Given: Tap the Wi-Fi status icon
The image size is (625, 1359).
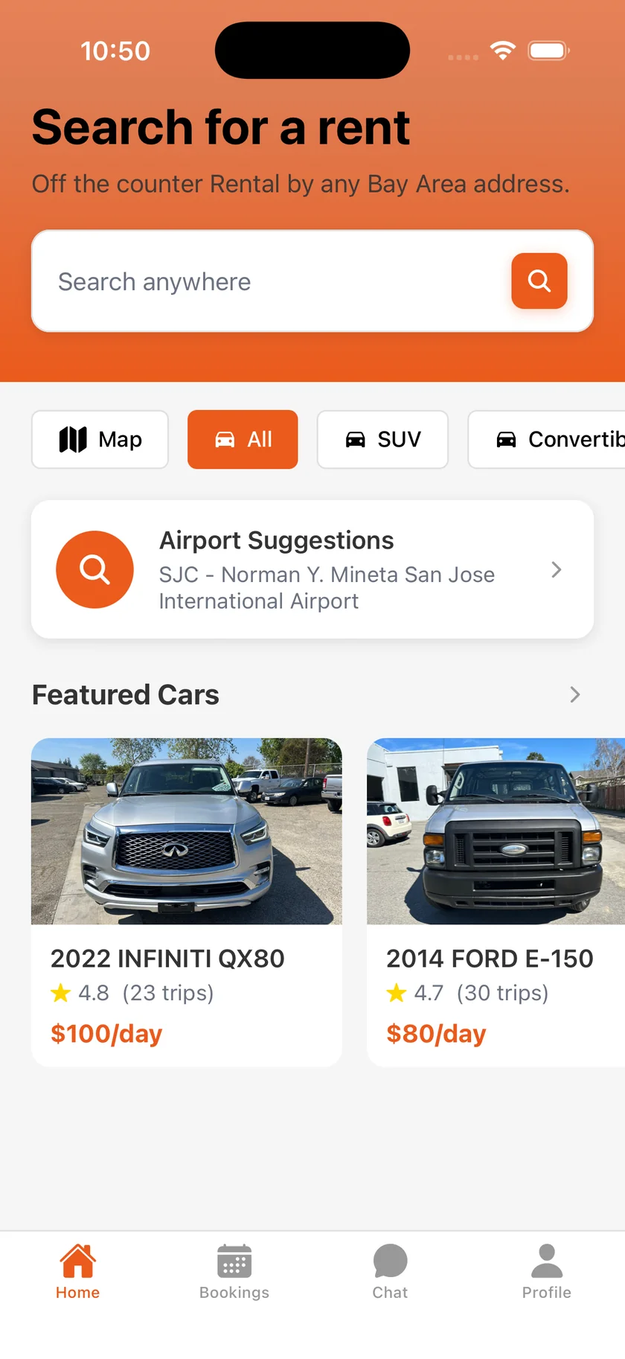Looking at the screenshot, I should (503, 51).
